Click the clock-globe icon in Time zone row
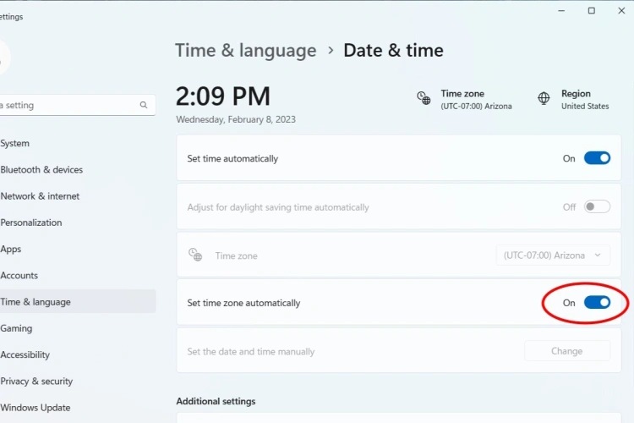This screenshot has width=634, height=423. pos(195,255)
